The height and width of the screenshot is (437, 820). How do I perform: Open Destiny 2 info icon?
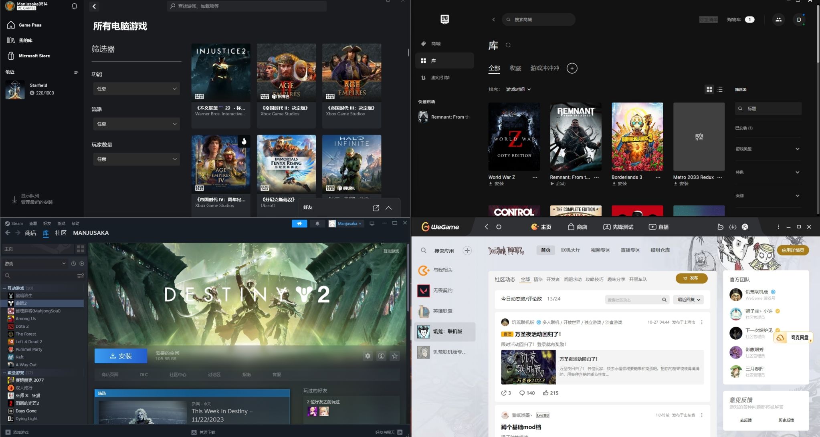[381, 356]
